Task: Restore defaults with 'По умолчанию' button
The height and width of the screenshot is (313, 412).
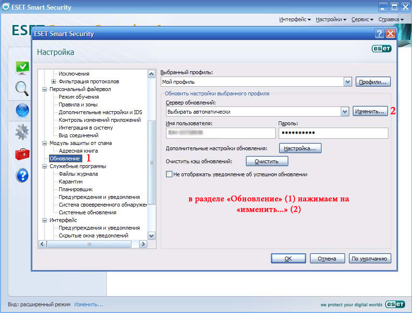Action: coord(370,258)
